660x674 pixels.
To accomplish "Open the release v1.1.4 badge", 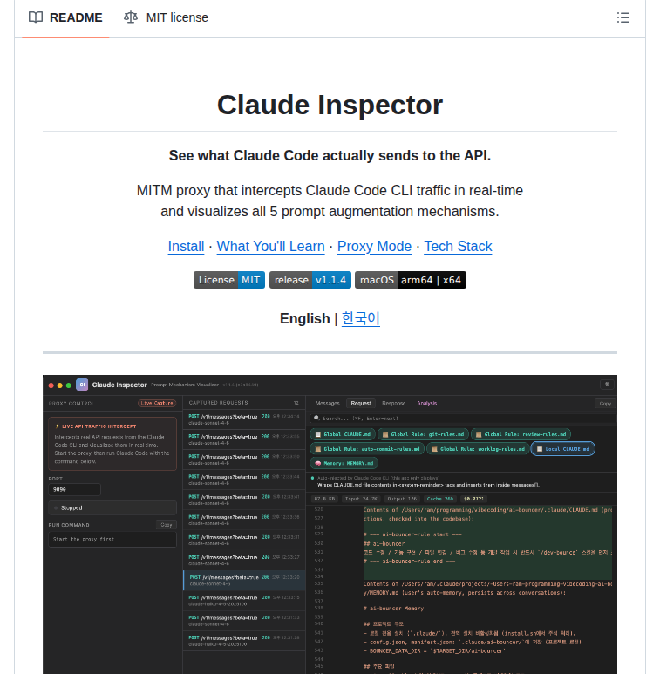I will pos(310,280).
